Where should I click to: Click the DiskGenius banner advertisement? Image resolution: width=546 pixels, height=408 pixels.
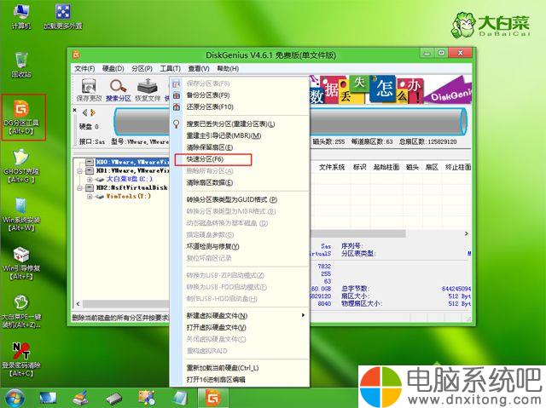click(391, 89)
